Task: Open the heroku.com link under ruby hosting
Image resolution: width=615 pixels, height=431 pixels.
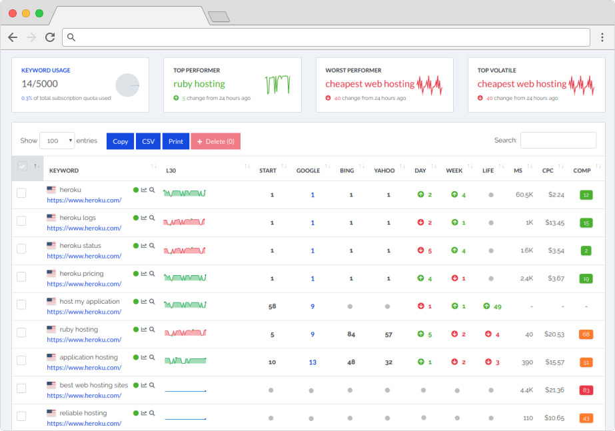Action: click(85, 340)
